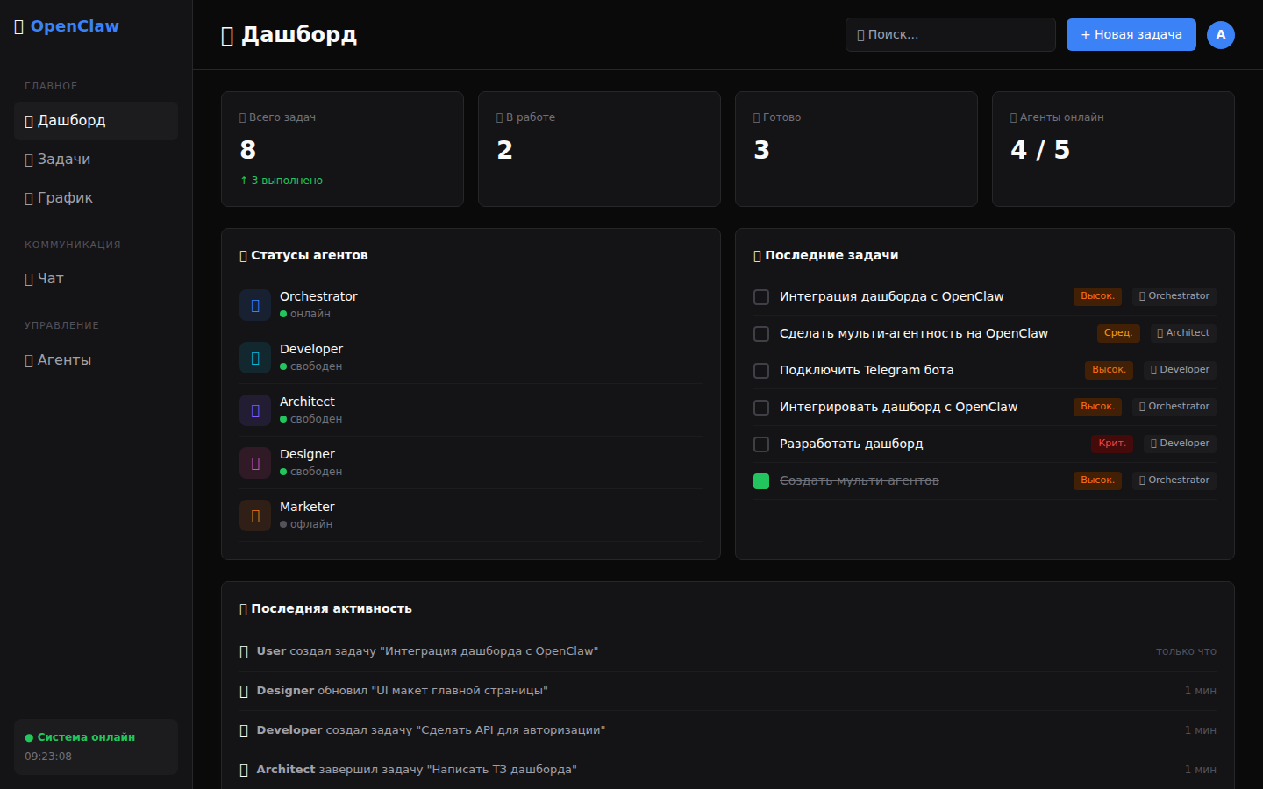Tick 'Интегрировать дашборд с OpenClaw' checkbox
1263x789 pixels.
coord(761,408)
